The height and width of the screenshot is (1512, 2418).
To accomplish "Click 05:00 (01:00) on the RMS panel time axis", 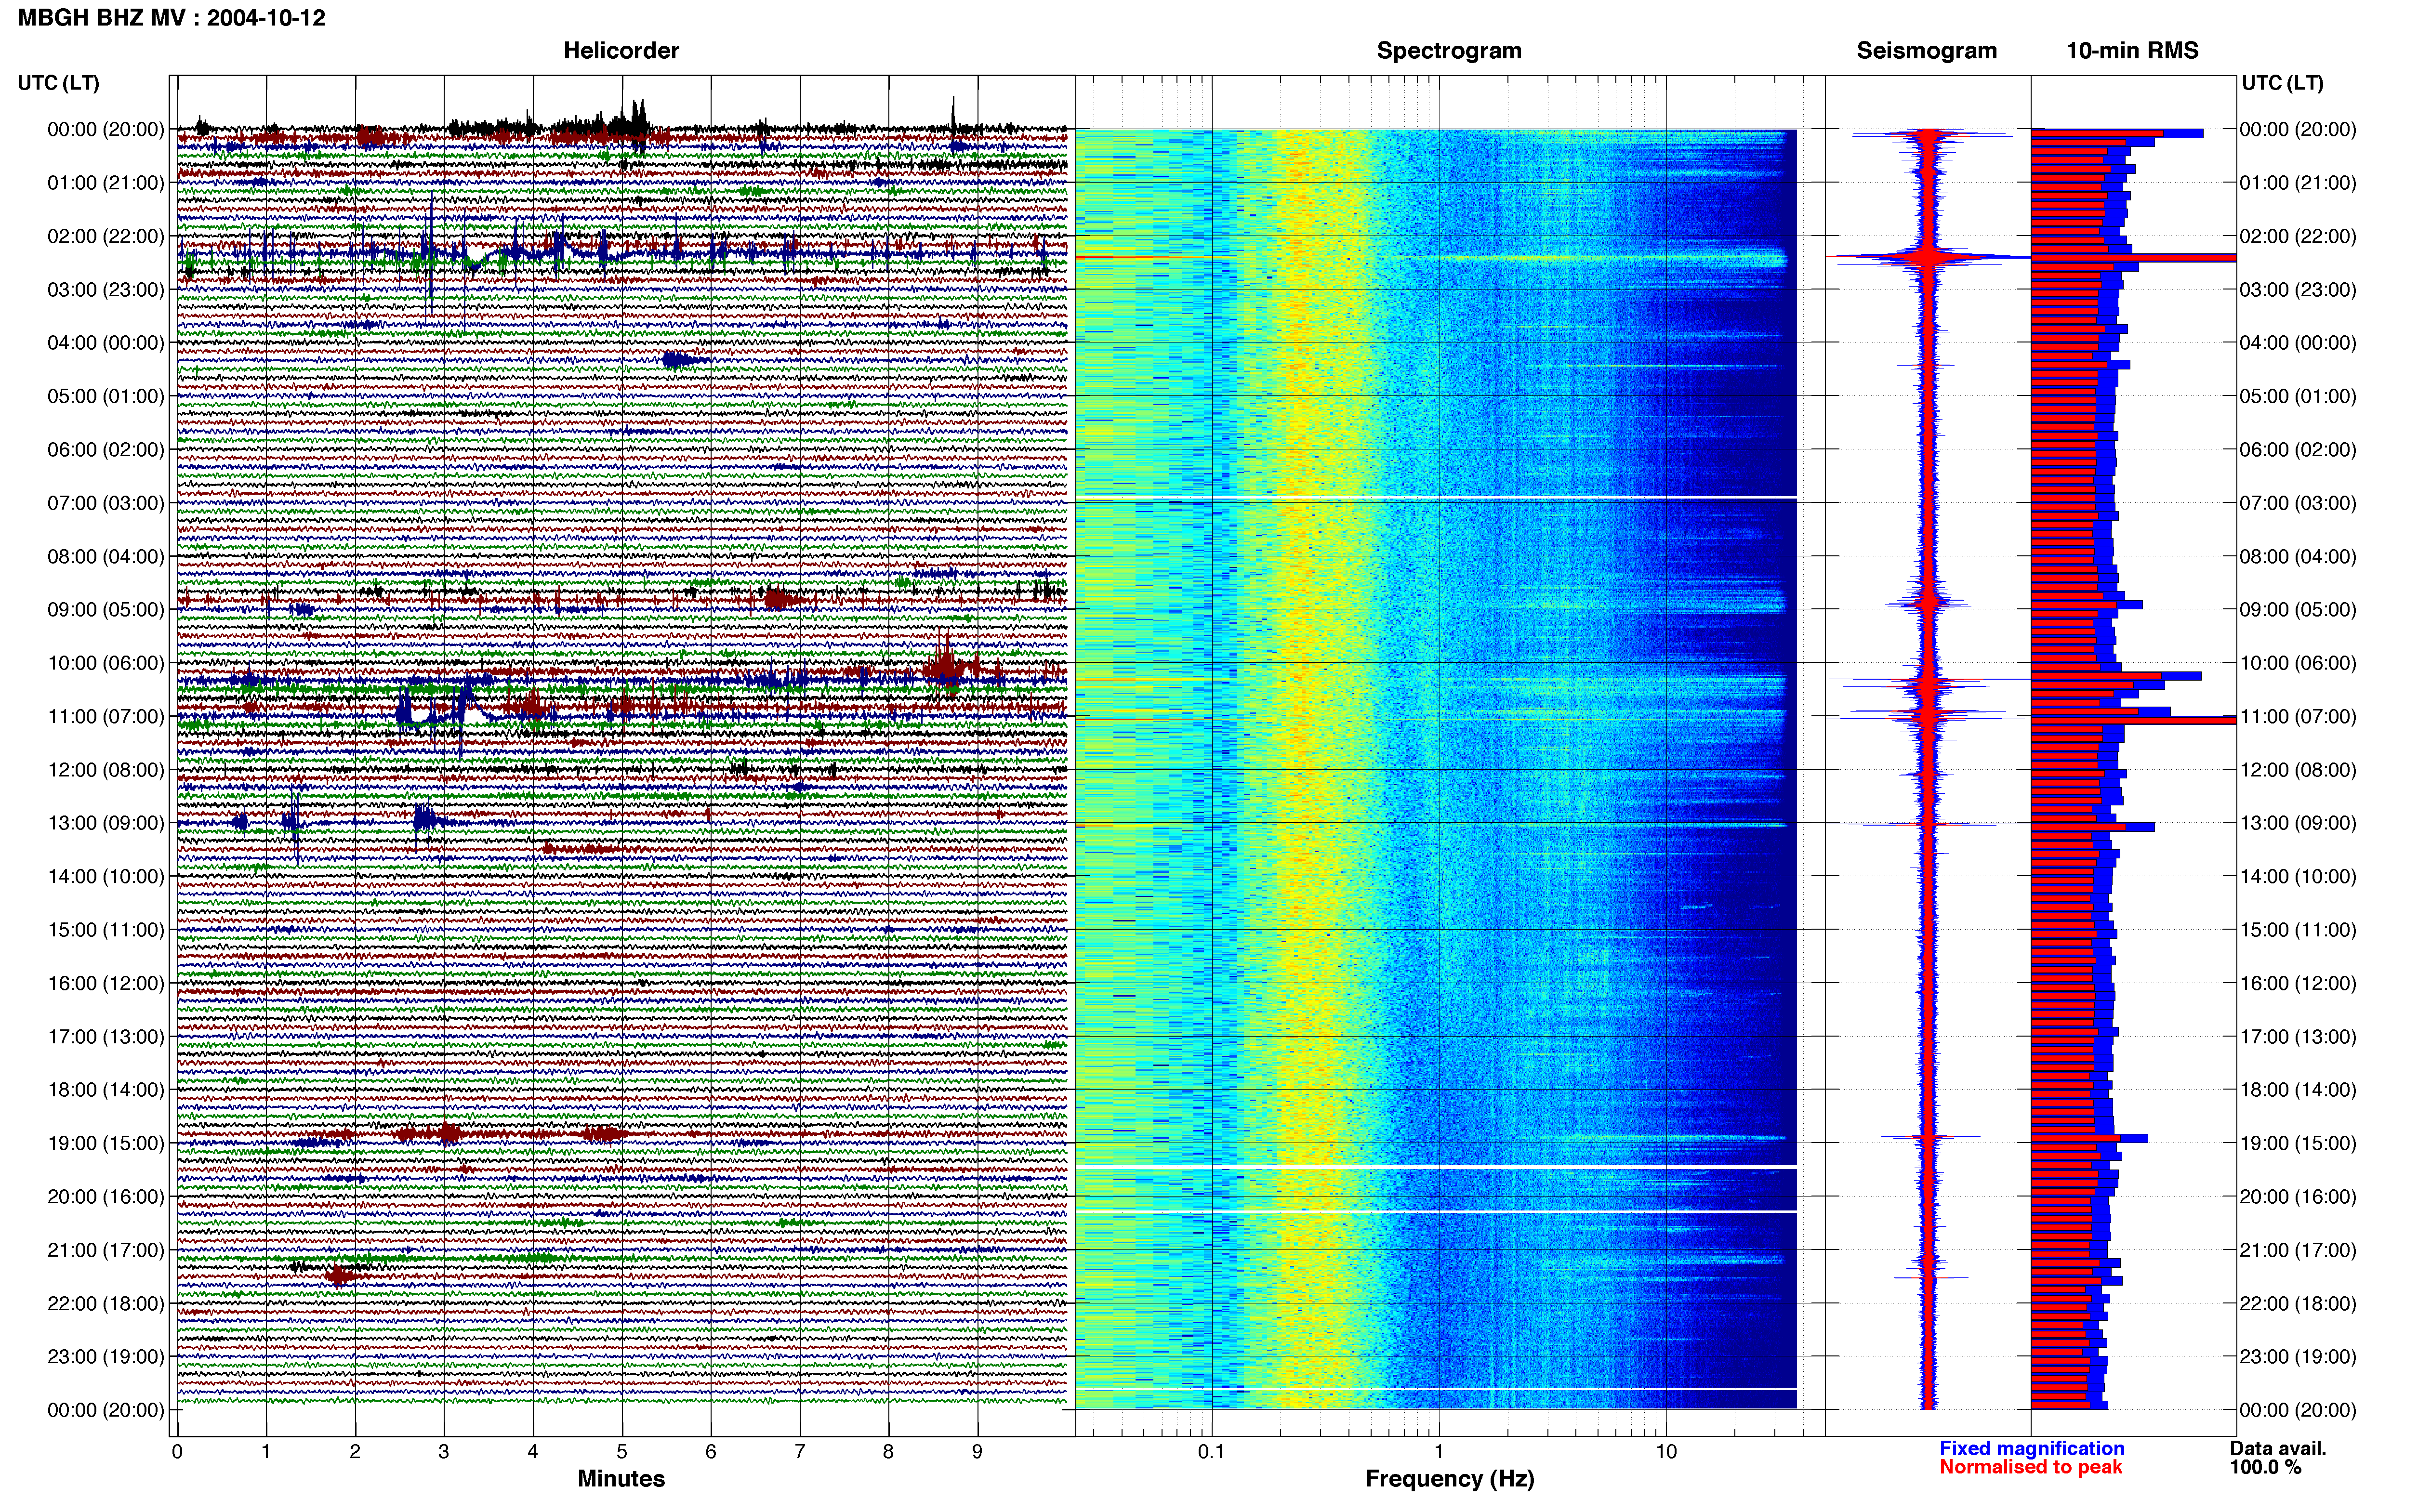I will [2298, 396].
